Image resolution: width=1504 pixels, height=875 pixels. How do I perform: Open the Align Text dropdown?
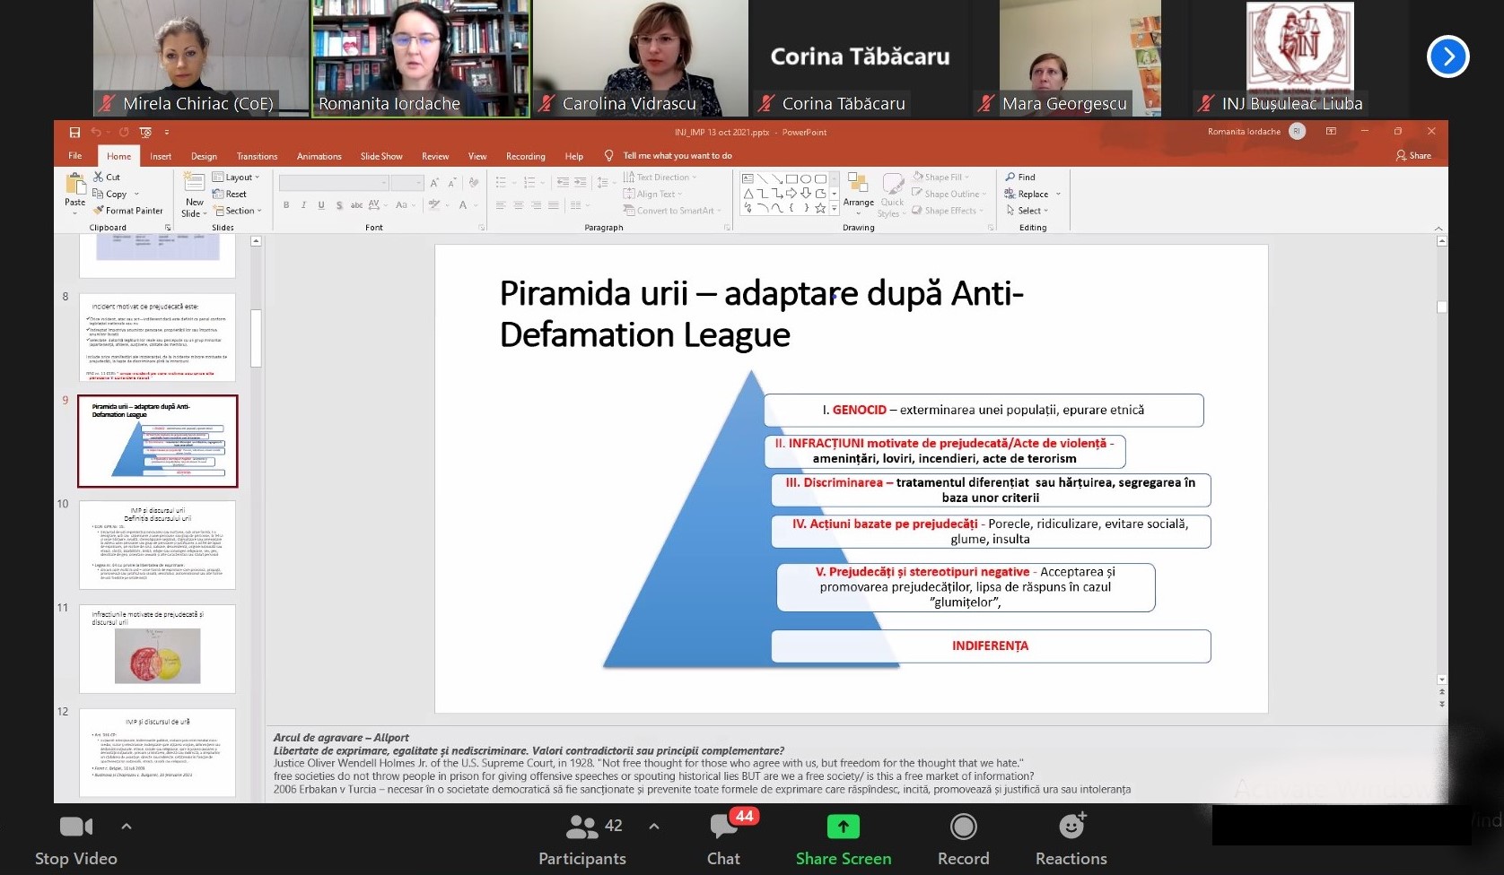pos(653,194)
